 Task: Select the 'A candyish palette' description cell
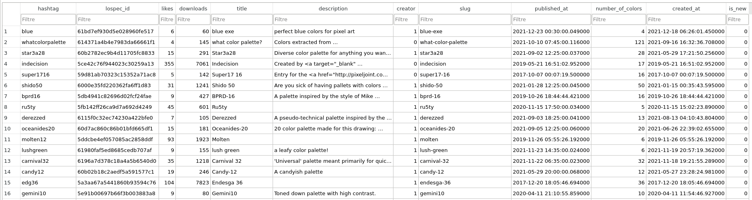click(333, 172)
